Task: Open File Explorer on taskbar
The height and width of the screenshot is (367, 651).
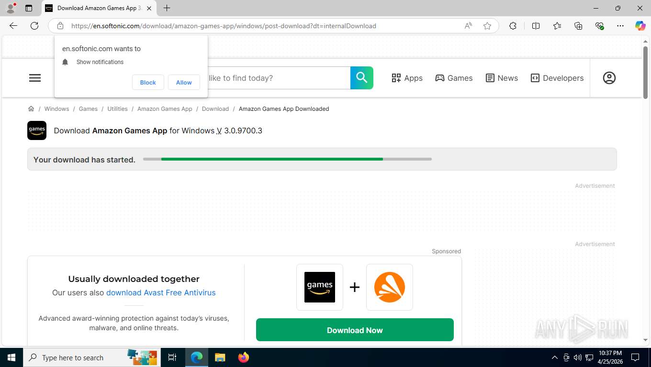Action: click(x=220, y=357)
